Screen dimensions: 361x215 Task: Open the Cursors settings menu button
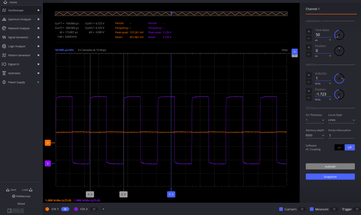pyautogui.click(x=302, y=209)
